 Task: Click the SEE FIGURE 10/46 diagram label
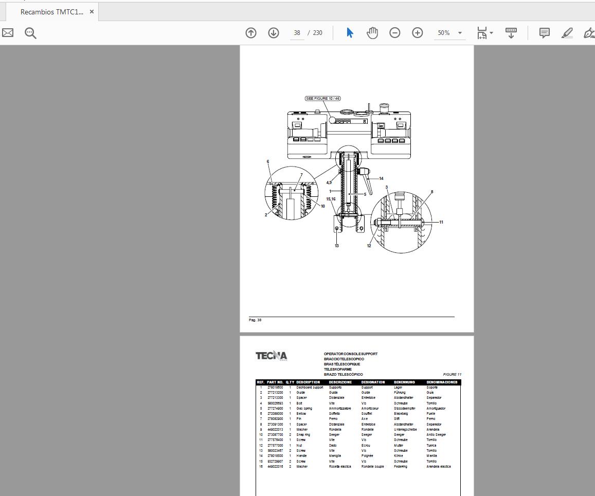coord(323,98)
